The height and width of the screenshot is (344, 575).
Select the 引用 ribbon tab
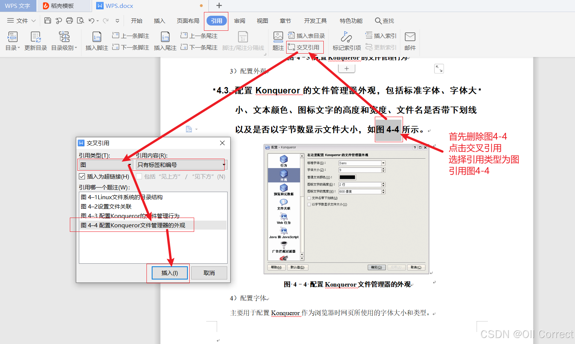[216, 21]
